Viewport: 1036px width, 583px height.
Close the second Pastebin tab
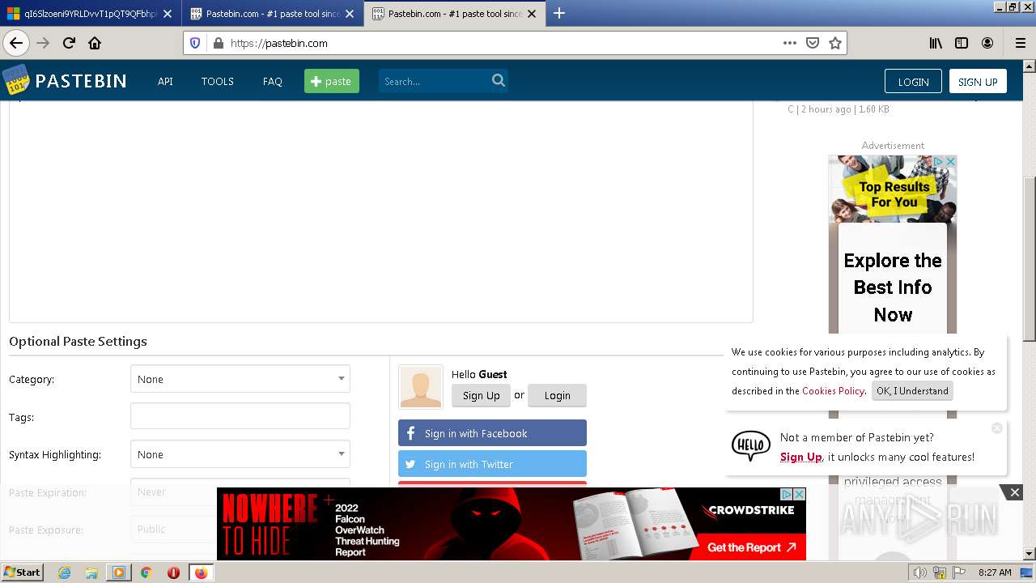click(x=350, y=14)
